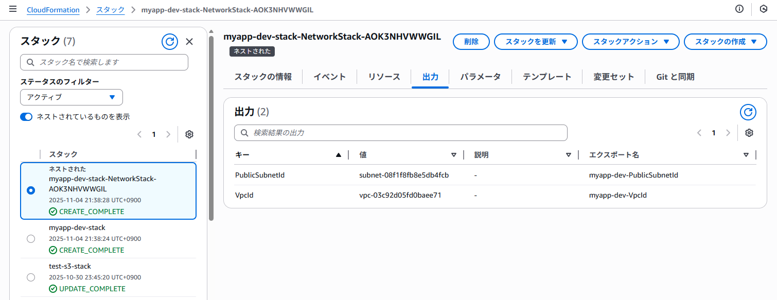Go to next page of outputs
The width and height of the screenshot is (777, 300).
point(728,133)
